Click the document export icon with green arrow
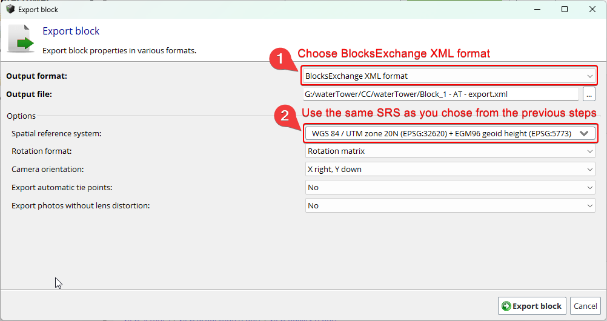607x321 pixels. pyautogui.click(x=21, y=39)
